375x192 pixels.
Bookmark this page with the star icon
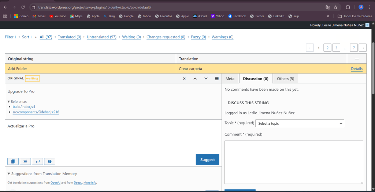pyautogui.click(x=335, y=7)
